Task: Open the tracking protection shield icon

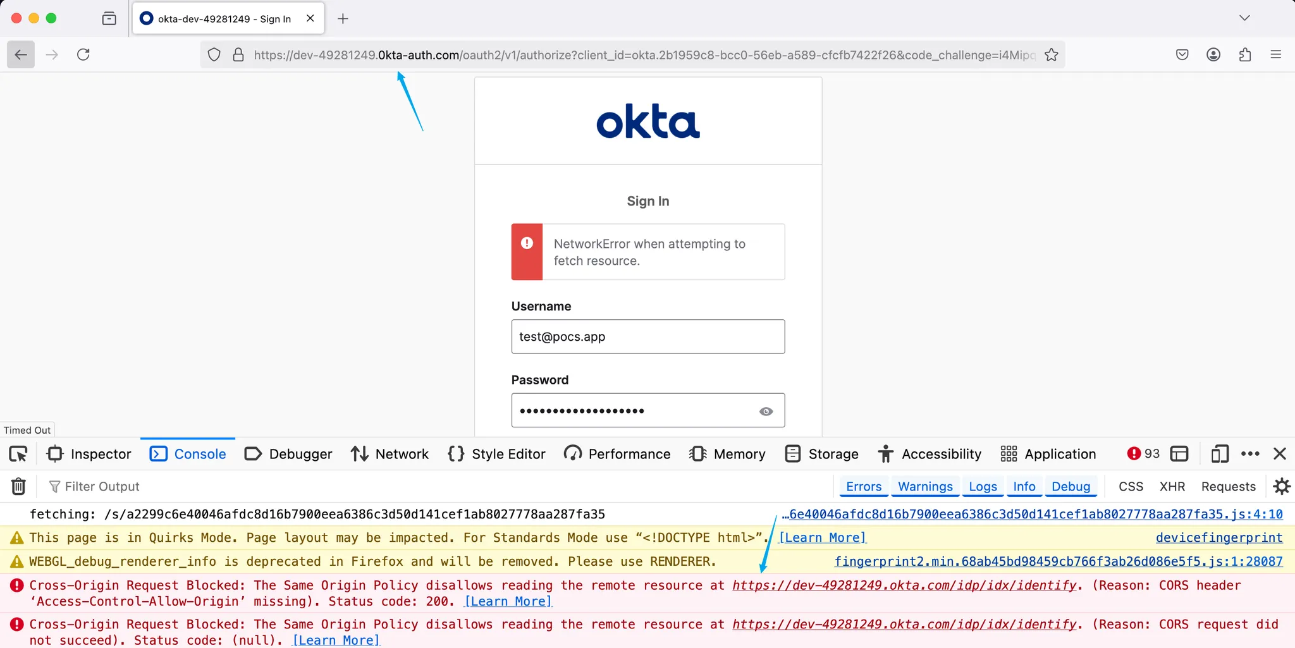Action: (x=214, y=55)
